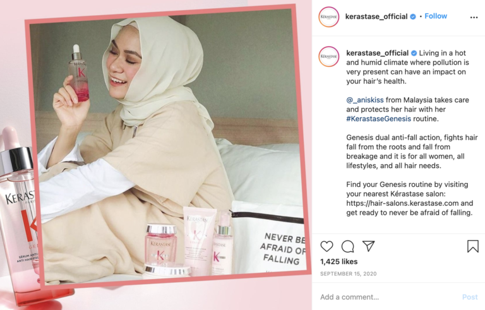Screen dimensions: 485x310
Task: Click Kerastase avatar beside the caption
Action: tap(329, 56)
